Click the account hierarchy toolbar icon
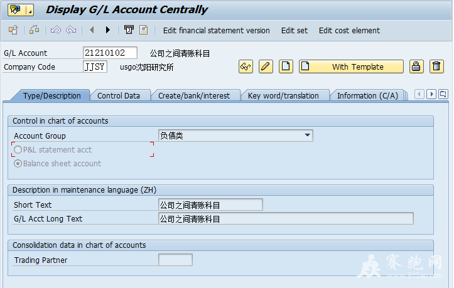This screenshot has width=454, height=288. pyautogui.click(x=34, y=30)
